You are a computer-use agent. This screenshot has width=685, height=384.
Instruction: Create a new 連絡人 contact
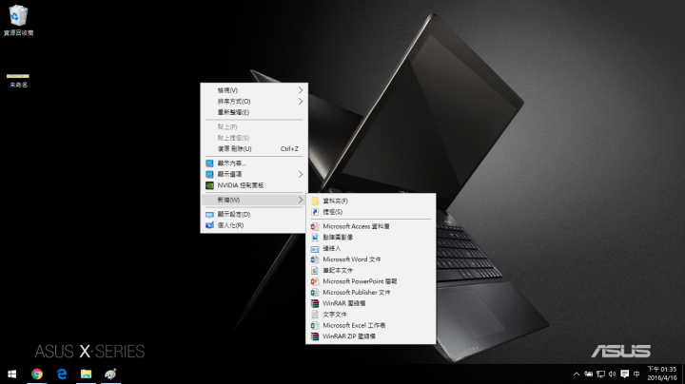[370, 248]
